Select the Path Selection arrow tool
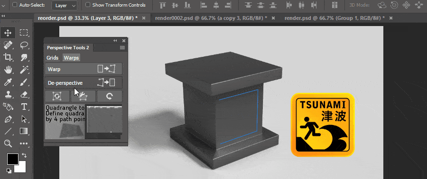Viewport: 427px width, 179px height. click(24, 119)
